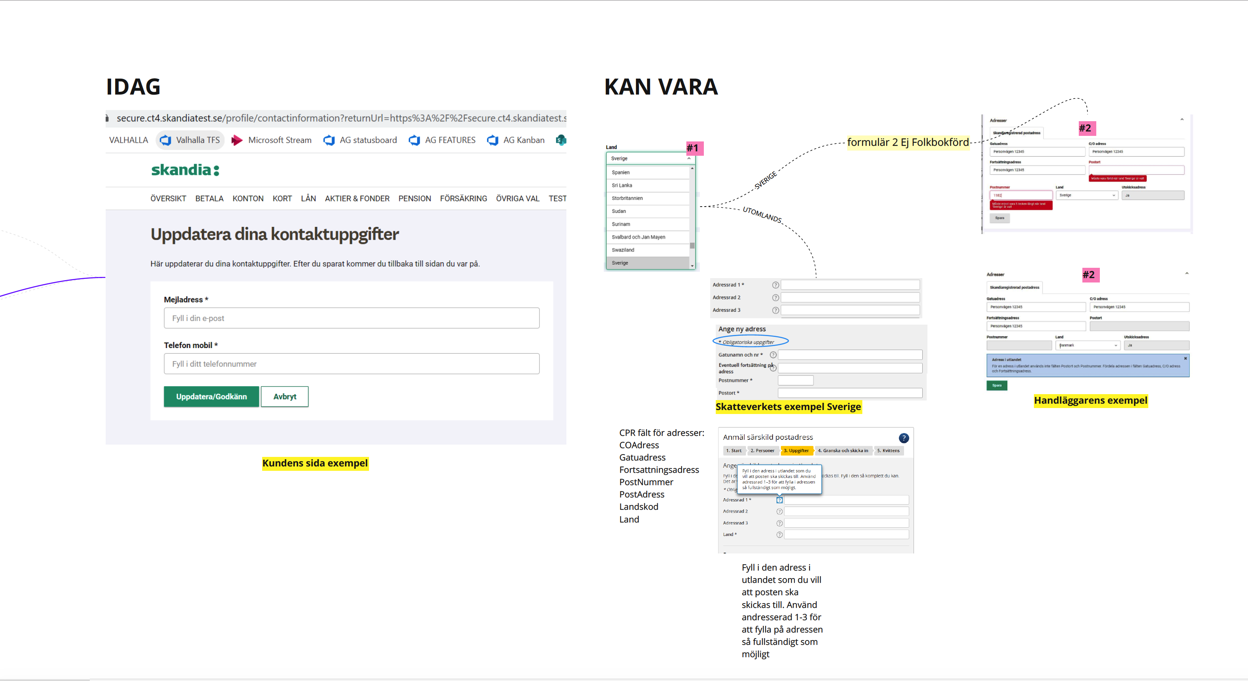
Task: Open the Land dropdown set to Danmark
Action: [1087, 345]
